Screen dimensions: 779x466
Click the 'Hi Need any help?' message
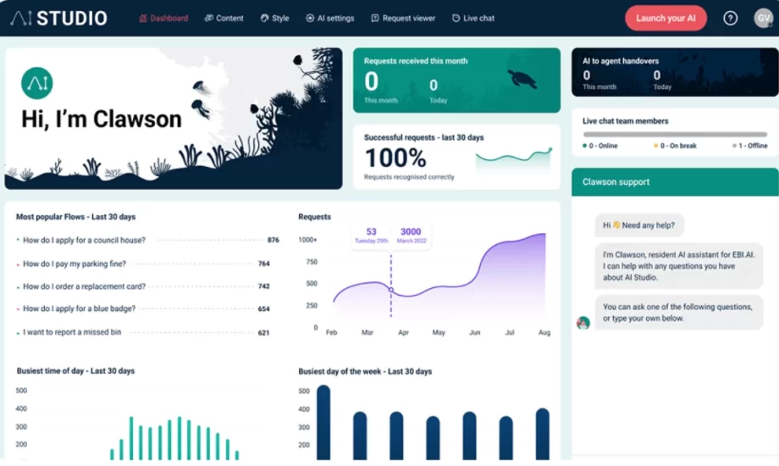[x=639, y=225]
